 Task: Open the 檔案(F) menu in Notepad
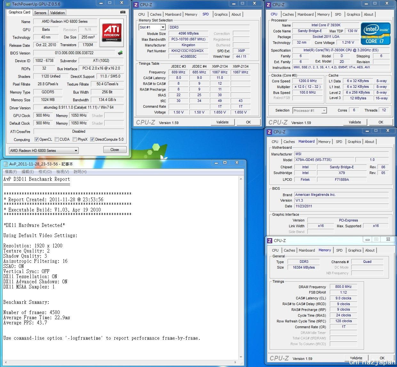11,172
